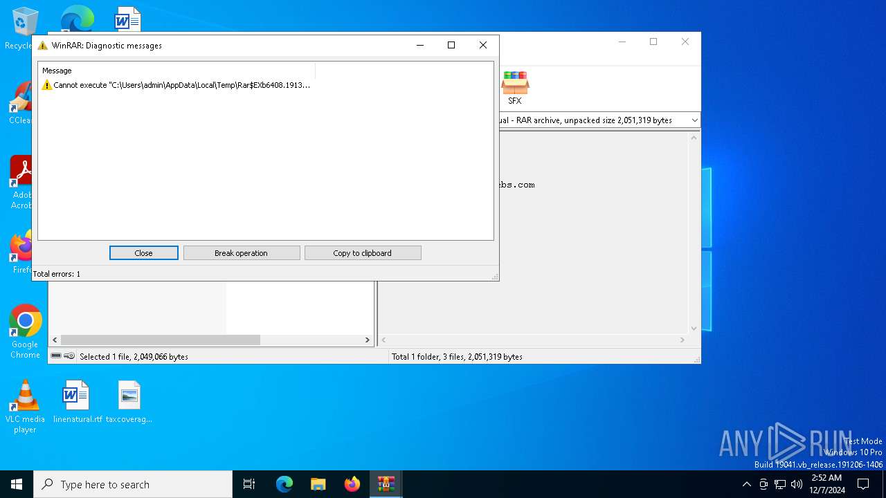
Task: Click the WinRAR SFX toolbar icon
Action: pyautogui.click(x=515, y=88)
